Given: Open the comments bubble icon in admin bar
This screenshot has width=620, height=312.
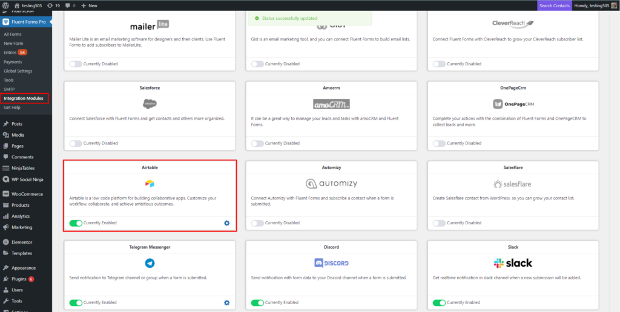Looking at the screenshot, I should (68, 5).
